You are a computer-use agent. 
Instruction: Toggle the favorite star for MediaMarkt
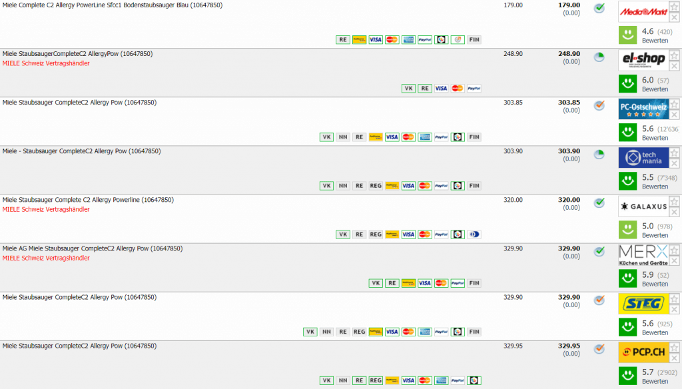(675, 7)
